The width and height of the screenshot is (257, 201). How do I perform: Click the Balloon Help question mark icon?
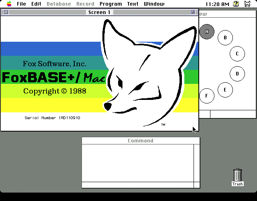236,4
